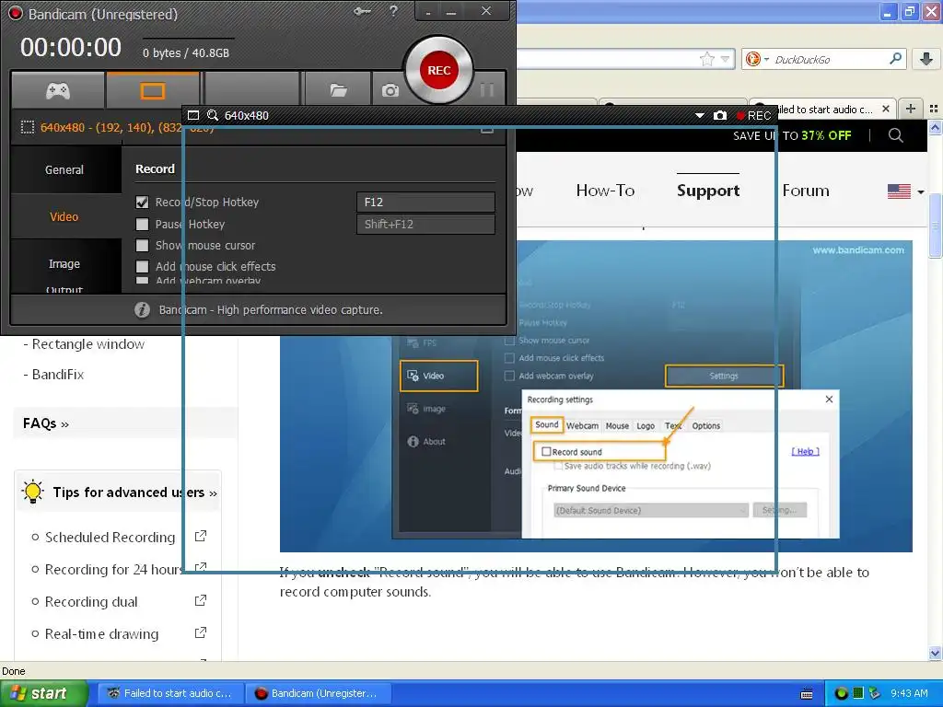Click external link icon next to Recording dual

(201, 600)
